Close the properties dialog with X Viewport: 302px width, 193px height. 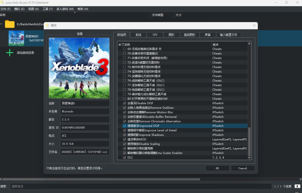click(254, 25)
